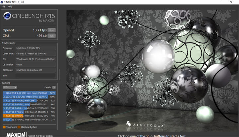Click the orange Your Score legend square
Screen dimensions: 239x137
[4, 127]
